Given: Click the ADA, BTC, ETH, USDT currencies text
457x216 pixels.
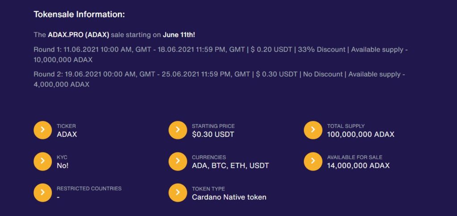Looking at the screenshot, I should point(230,166).
